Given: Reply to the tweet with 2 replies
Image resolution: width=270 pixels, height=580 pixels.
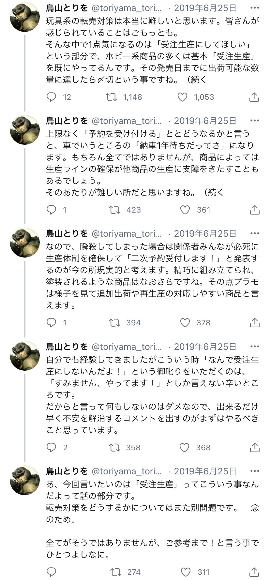Looking at the screenshot, I should 52,447.
